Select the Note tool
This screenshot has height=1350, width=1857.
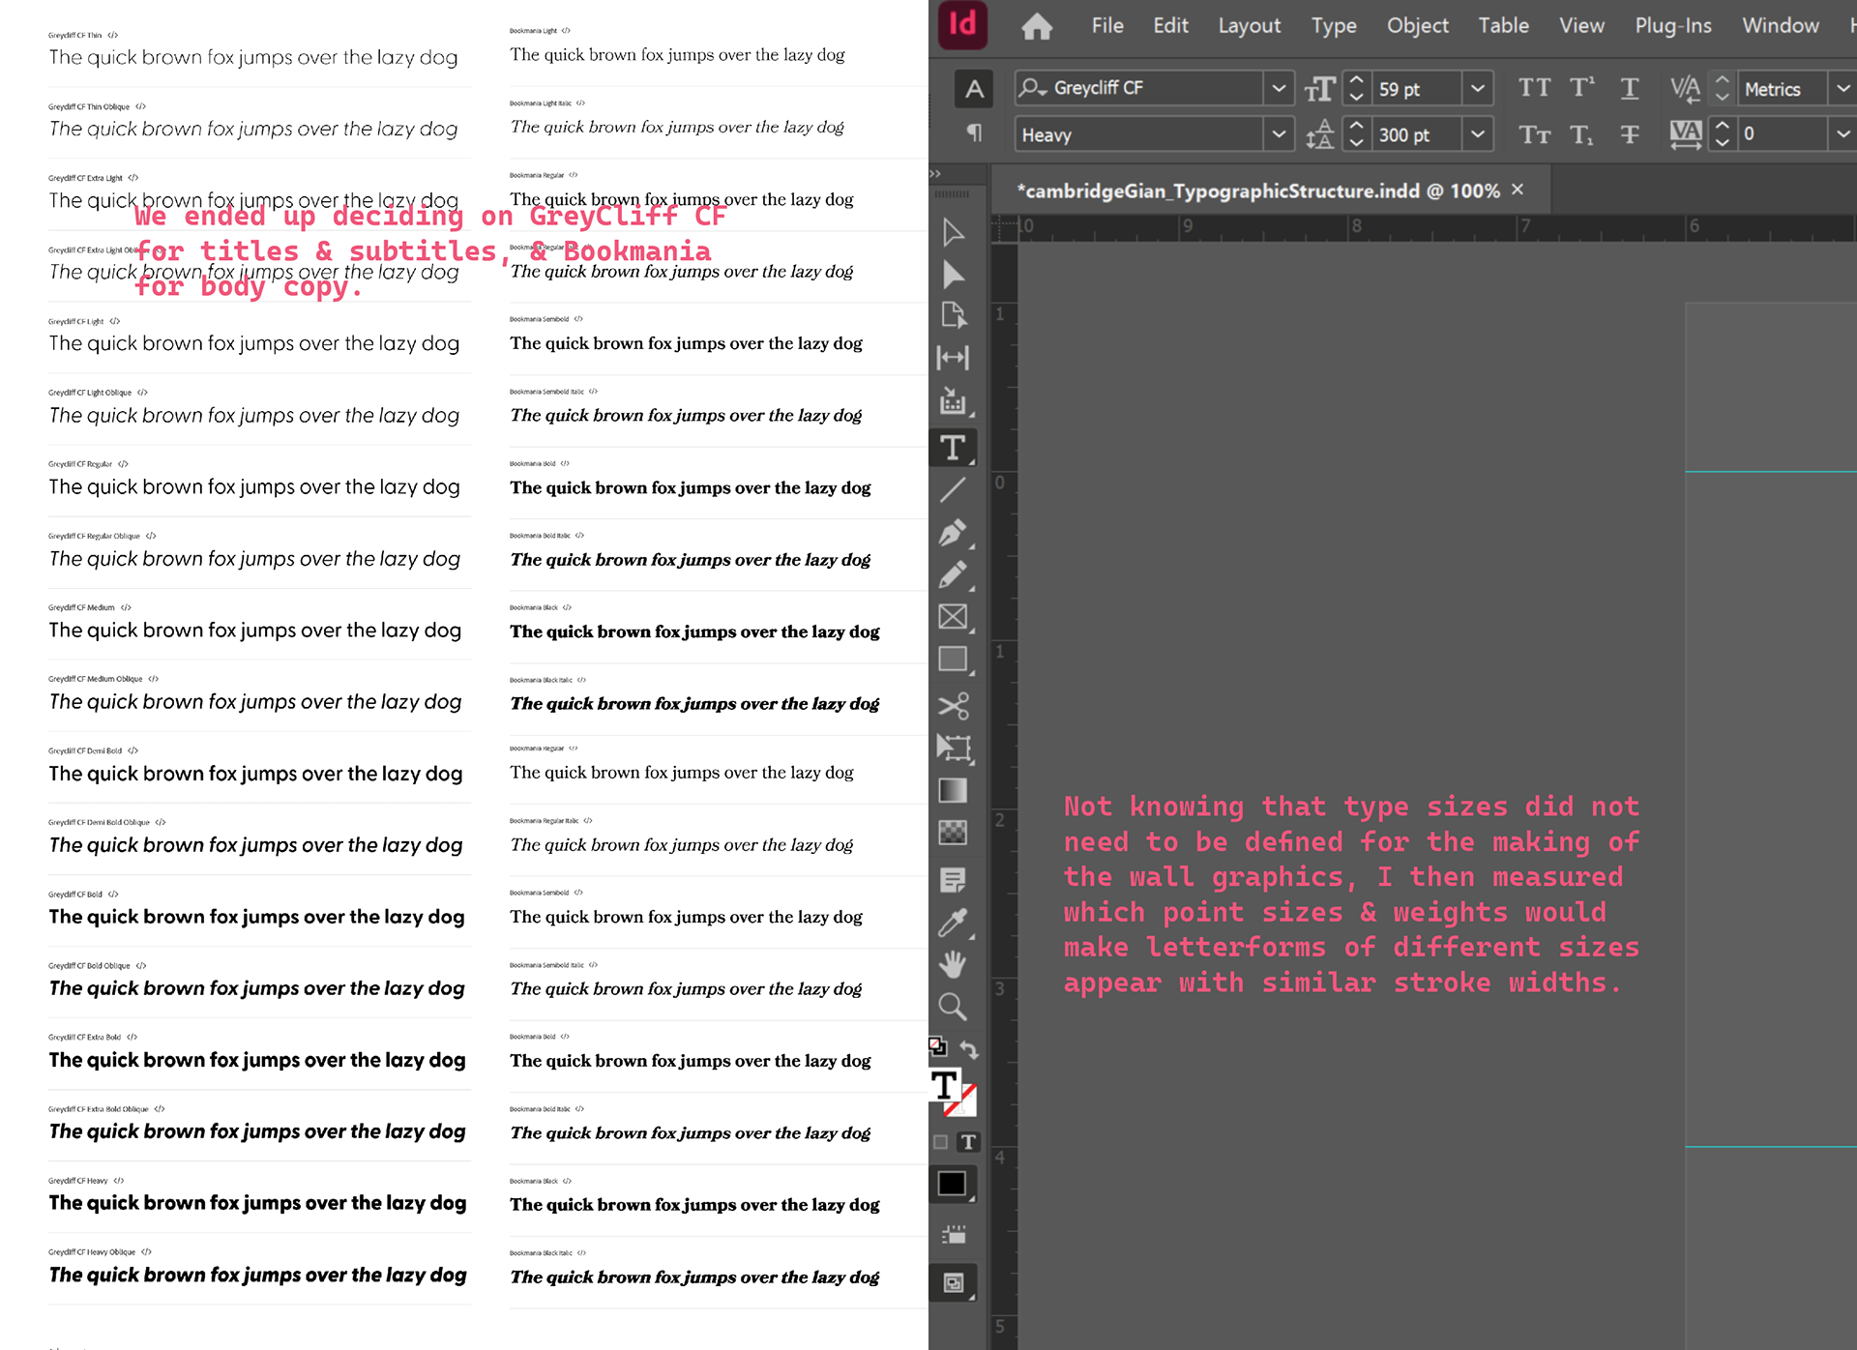(953, 880)
